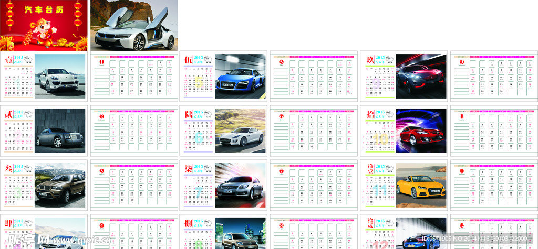538x249 pixels.
Task: Click the red circle 11 on the November grid page
Action: coord(462,171)
